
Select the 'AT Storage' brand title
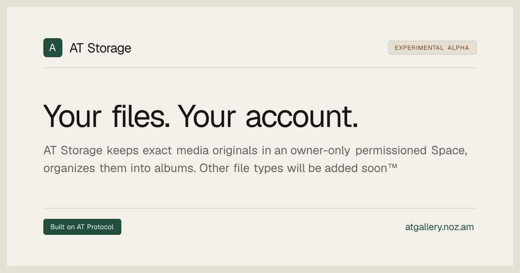(100, 48)
